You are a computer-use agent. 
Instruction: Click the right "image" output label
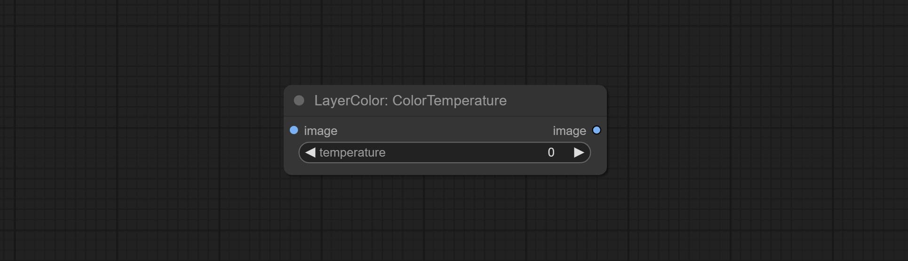click(x=569, y=131)
